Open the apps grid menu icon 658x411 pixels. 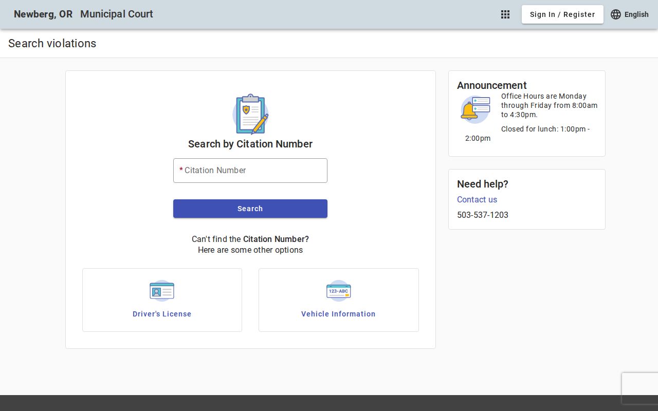505,14
